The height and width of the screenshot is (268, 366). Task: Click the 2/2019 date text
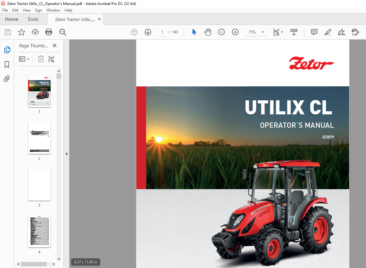pos(328,137)
